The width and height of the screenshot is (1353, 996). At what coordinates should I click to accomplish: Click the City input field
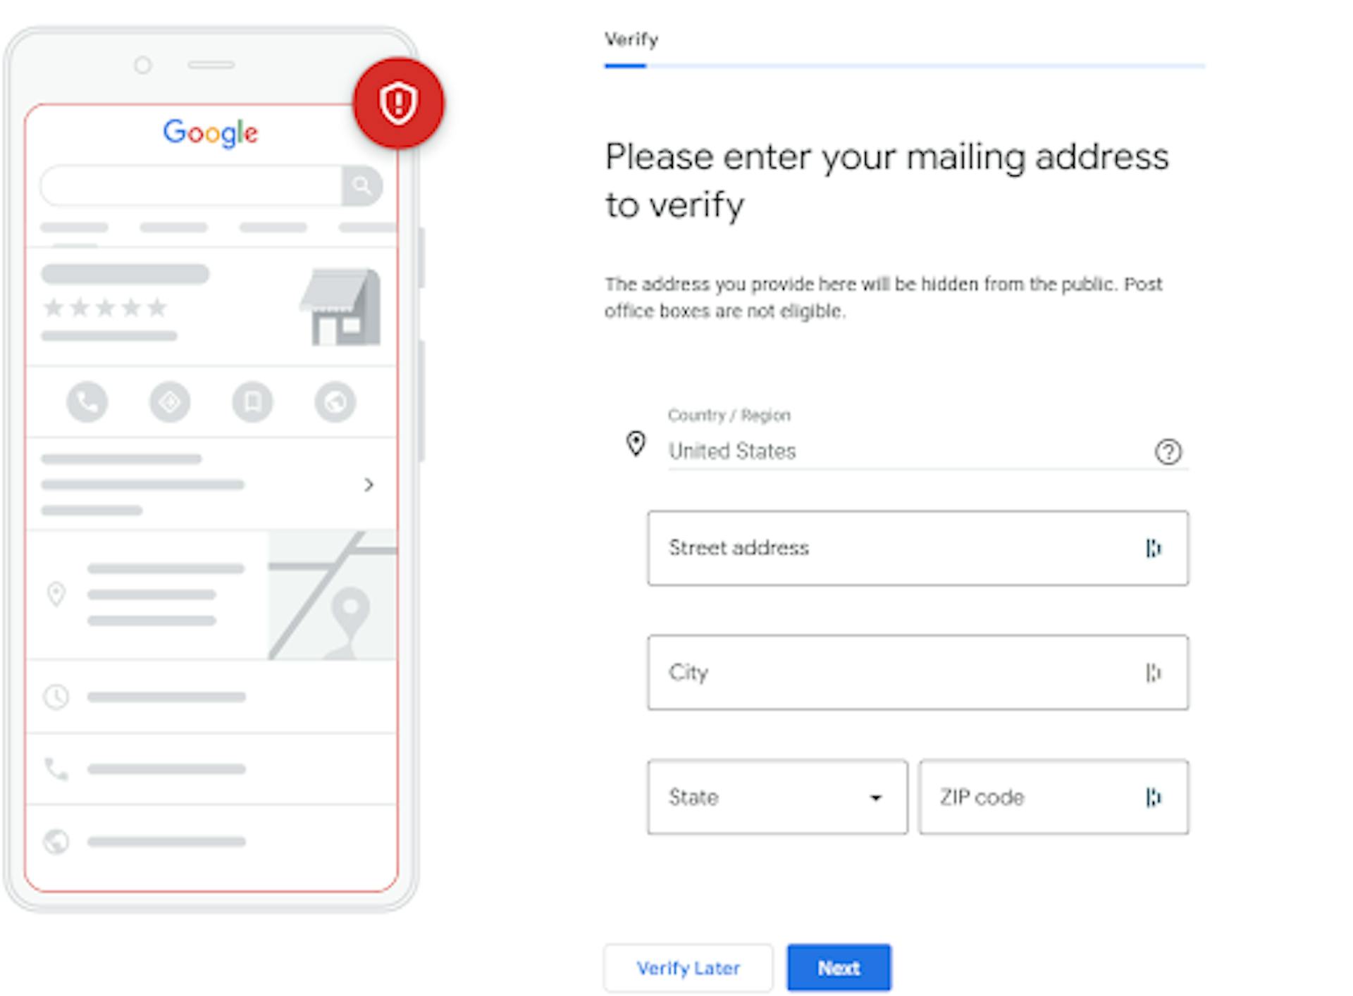[x=918, y=673]
